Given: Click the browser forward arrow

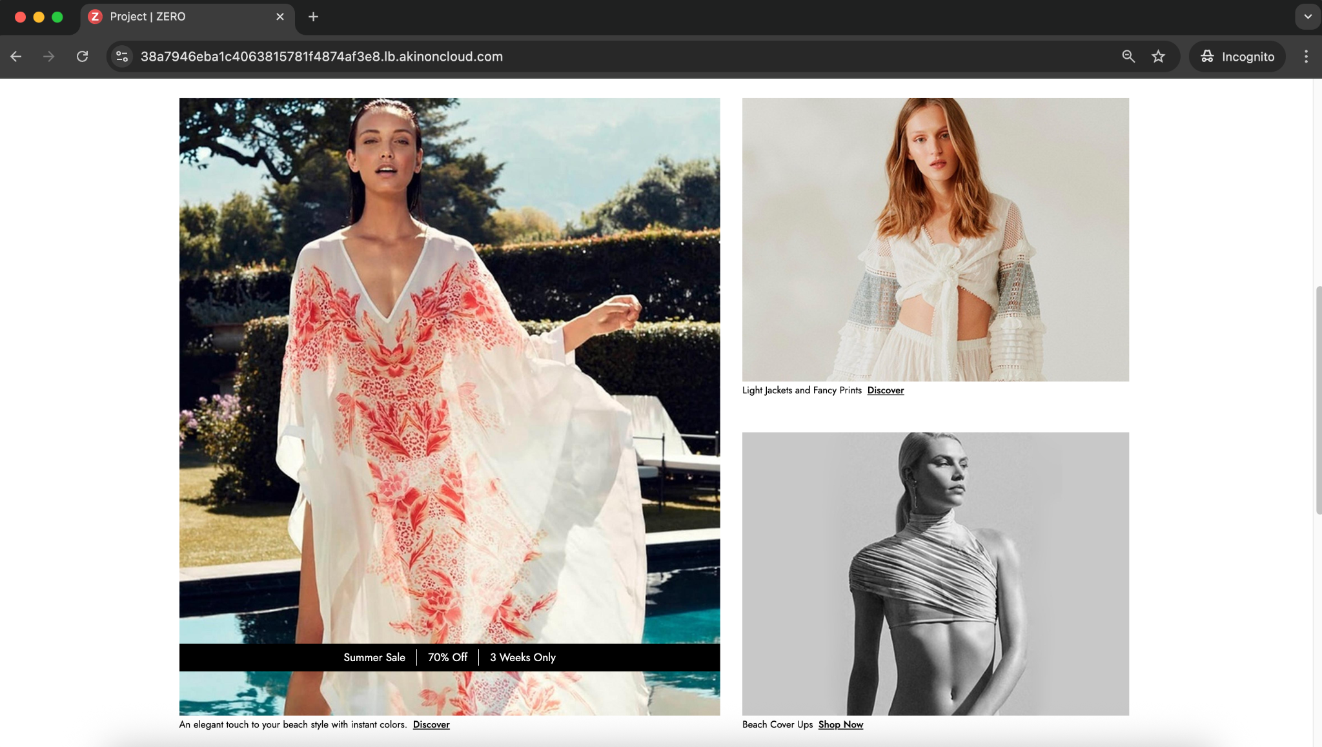Looking at the screenshot, I should 49,56.
